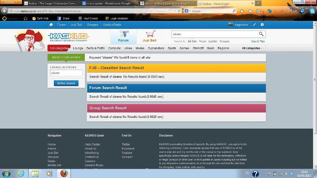317x178 pixels.
Task: Open the Firefox menu button dropdown
Action: [11, 2]
